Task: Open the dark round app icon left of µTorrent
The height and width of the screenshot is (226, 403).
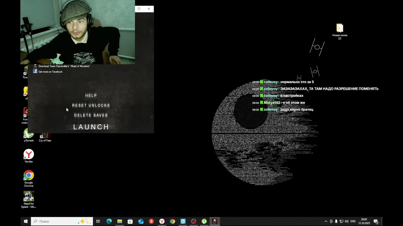Action: click(194, 221)
